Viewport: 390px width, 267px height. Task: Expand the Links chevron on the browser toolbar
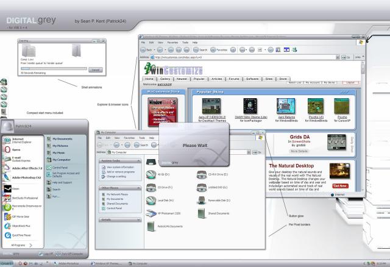pos(363,57)
